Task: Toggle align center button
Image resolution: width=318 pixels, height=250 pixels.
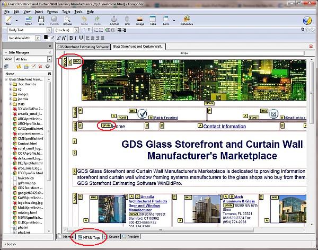Action: (92, 38)
